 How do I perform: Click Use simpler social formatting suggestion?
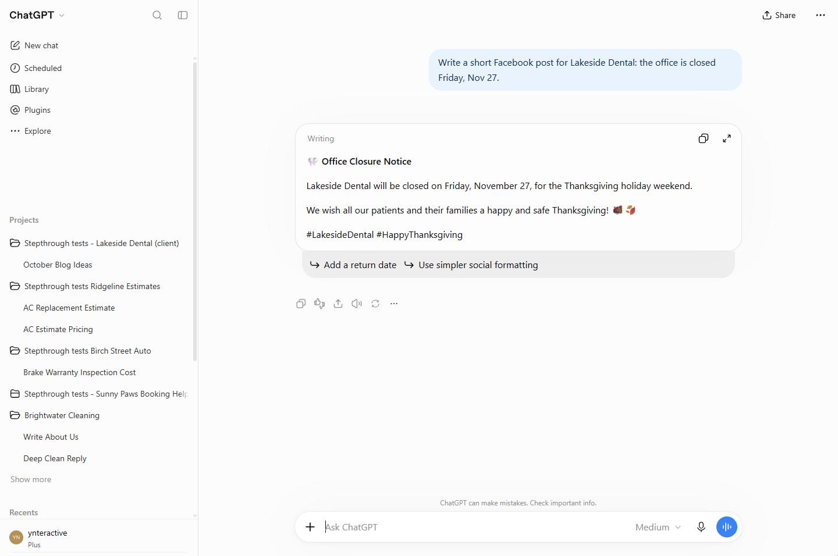[471, 265]
